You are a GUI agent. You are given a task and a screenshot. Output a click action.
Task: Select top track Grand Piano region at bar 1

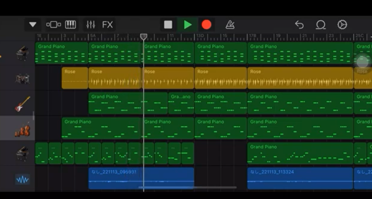[x=62, y=53]
